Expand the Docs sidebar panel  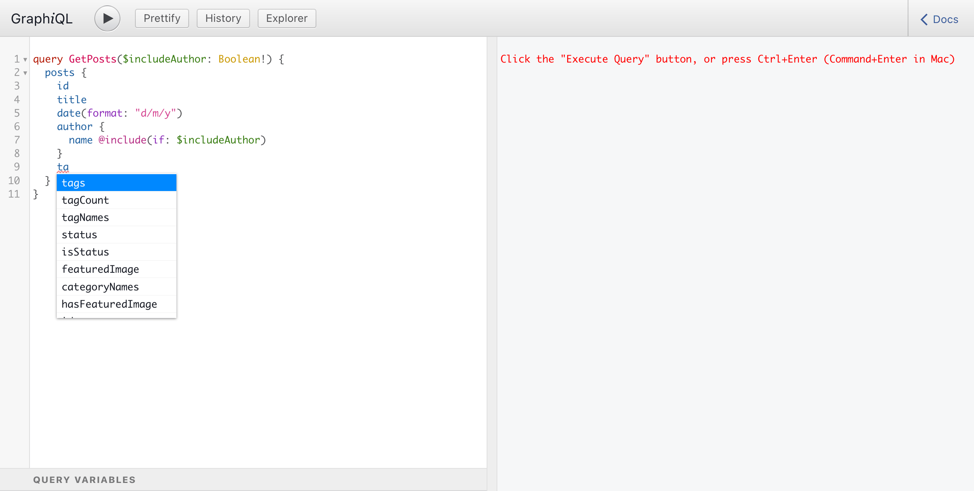pyautogui.click(x=939, y=19)
